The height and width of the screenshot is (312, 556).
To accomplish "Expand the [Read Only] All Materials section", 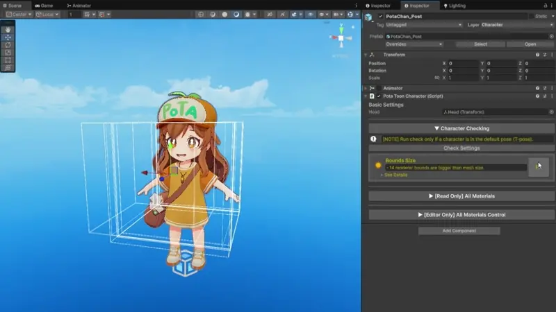I will pyautogui.click(x=461, y=196).
